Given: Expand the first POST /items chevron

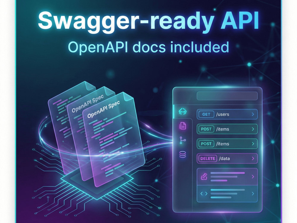Looking at the screenshot, I should [x=253, y=129].
